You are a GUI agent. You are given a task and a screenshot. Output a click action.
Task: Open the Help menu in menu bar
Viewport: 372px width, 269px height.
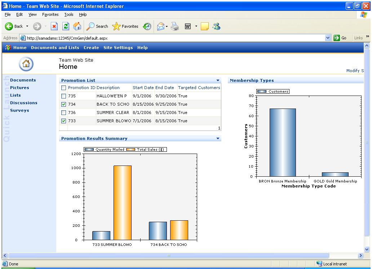pyautogui.click(x=83, y=14)
